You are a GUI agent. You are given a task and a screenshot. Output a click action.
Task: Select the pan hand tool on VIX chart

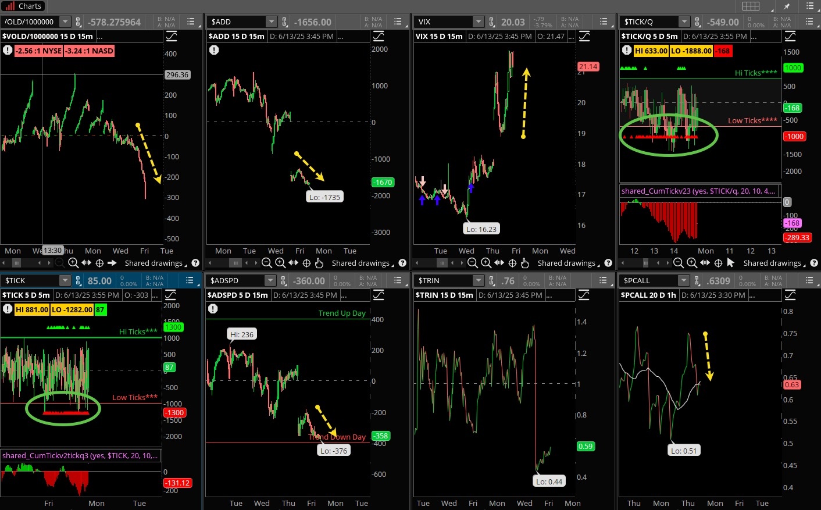point(525,263)
